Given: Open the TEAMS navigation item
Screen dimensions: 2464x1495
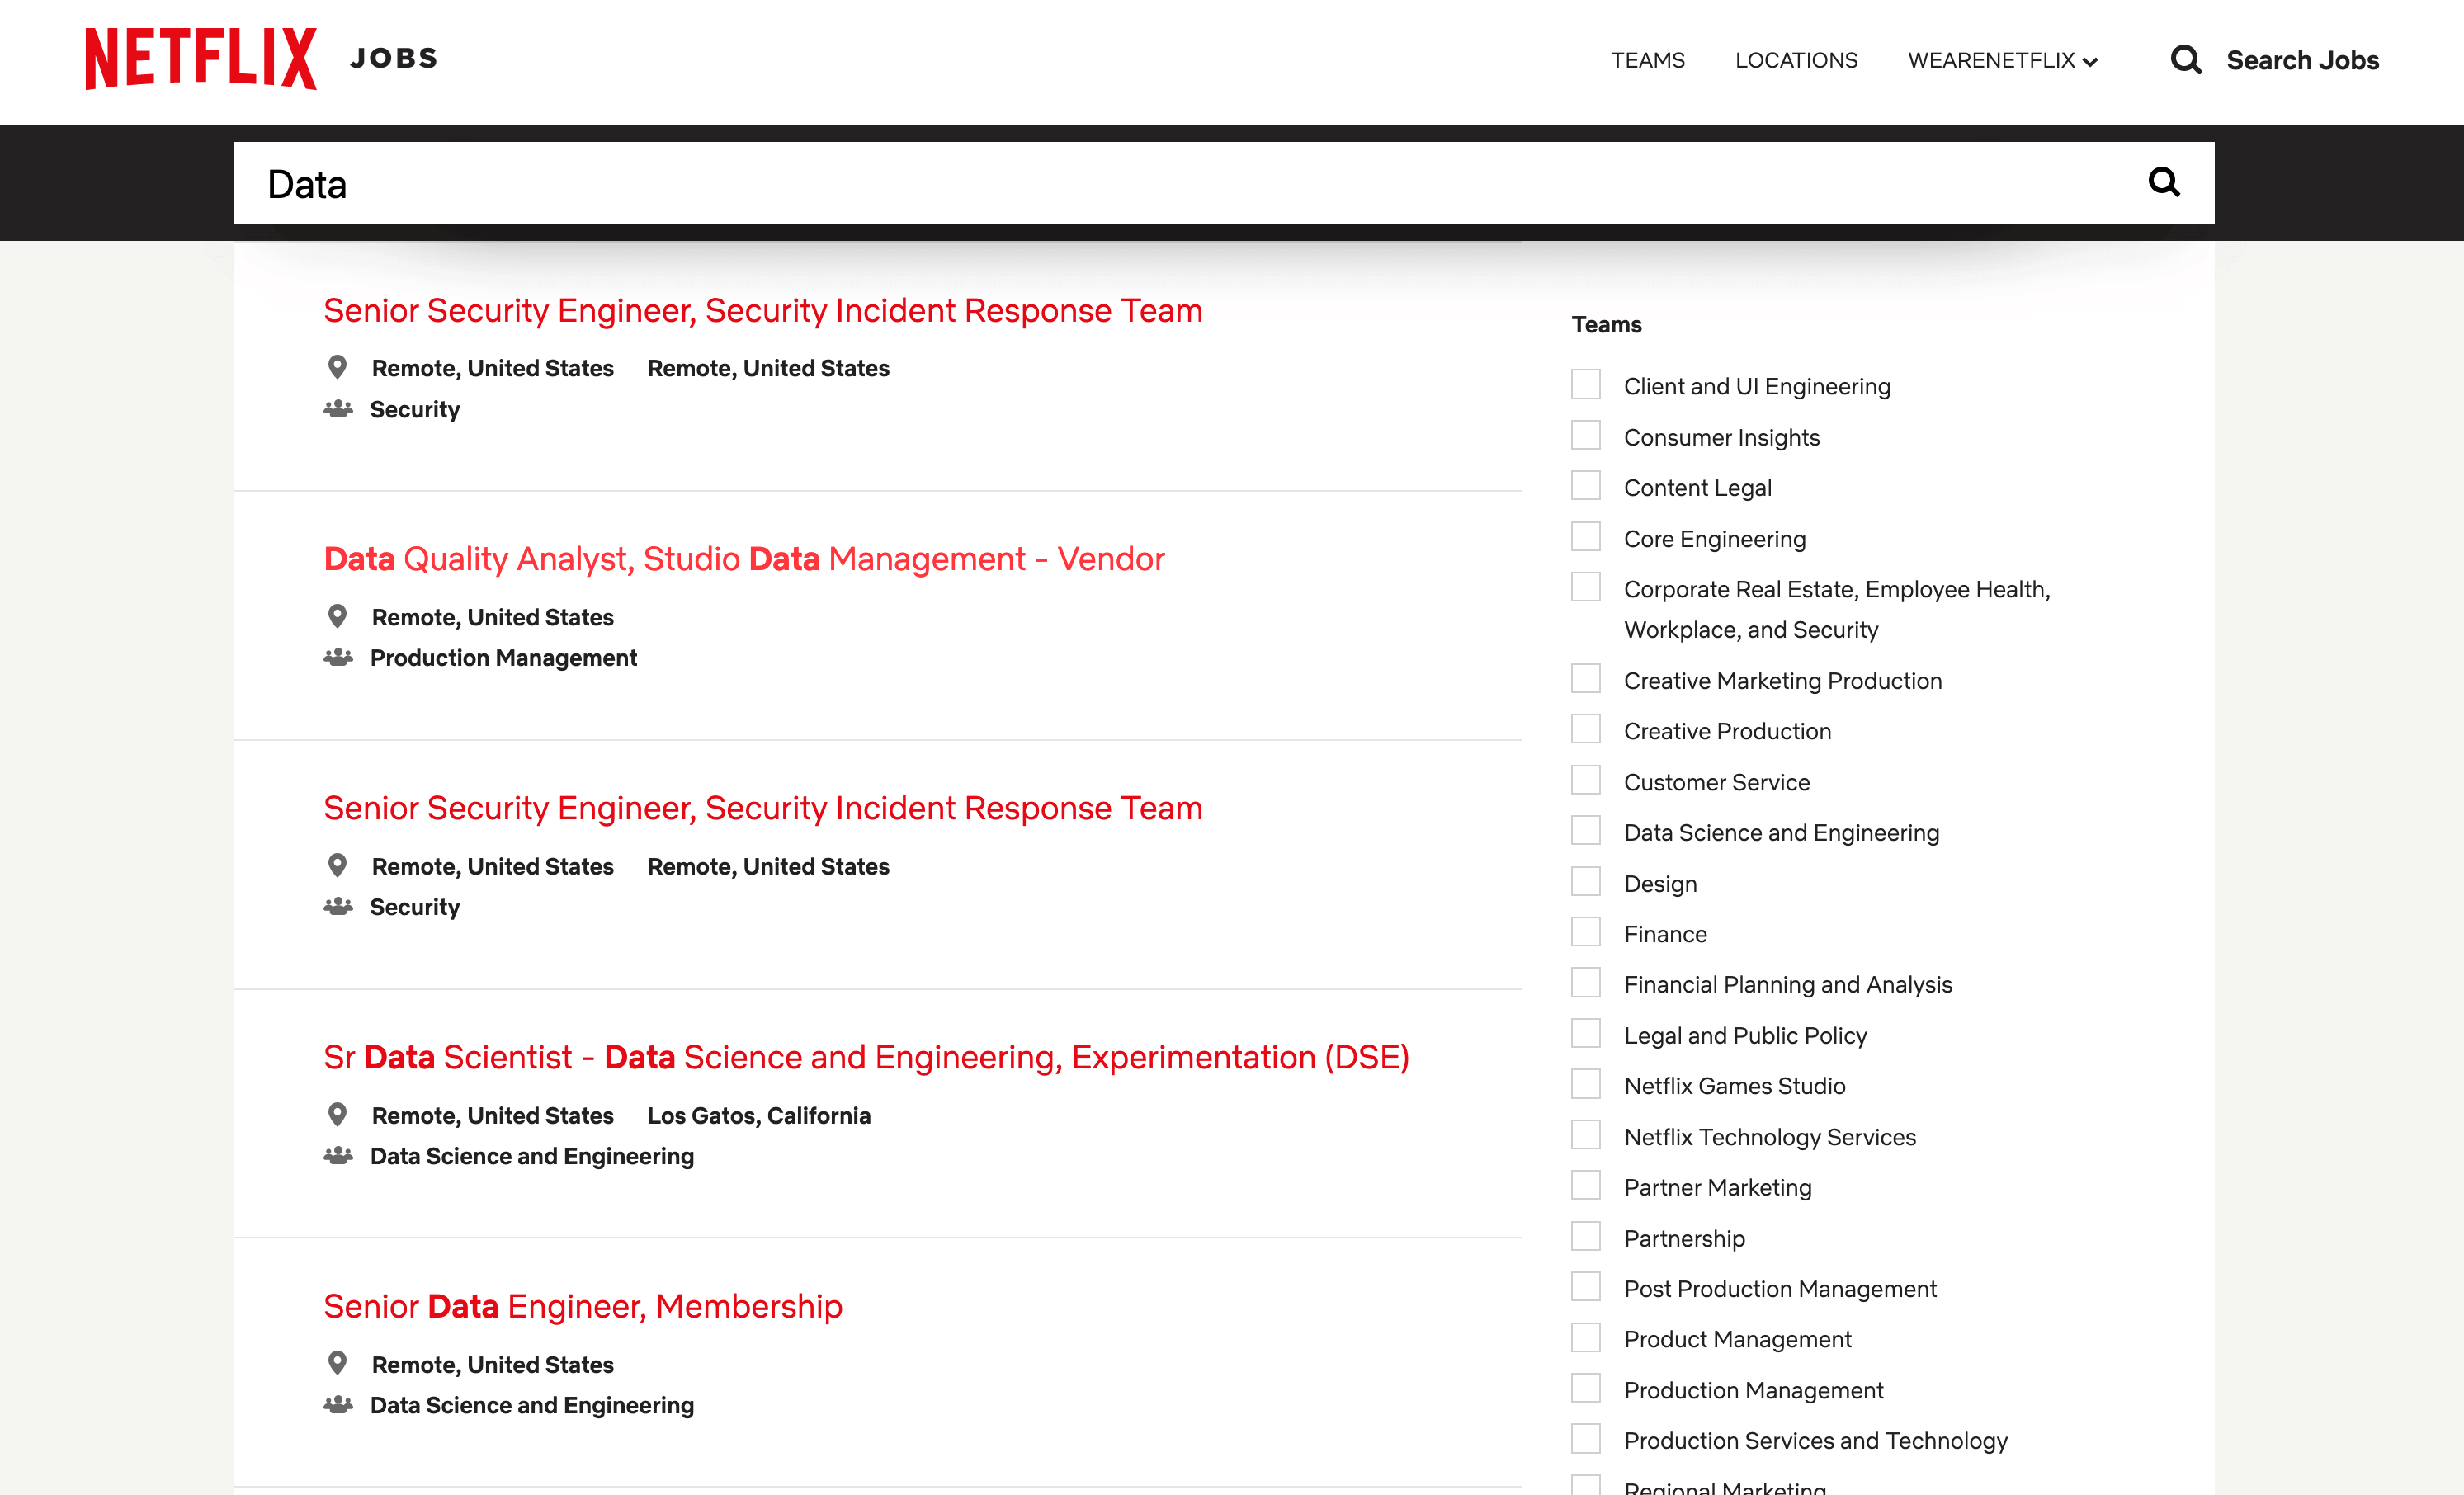Looking at the screenshot, I should pyautogui.click(x=1647, y=61).
